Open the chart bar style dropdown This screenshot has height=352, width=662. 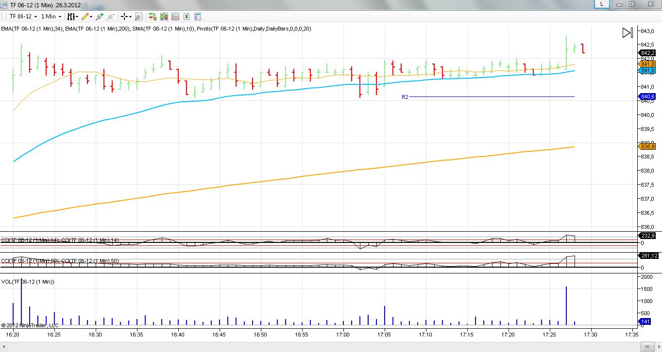(x=71, y=16)
